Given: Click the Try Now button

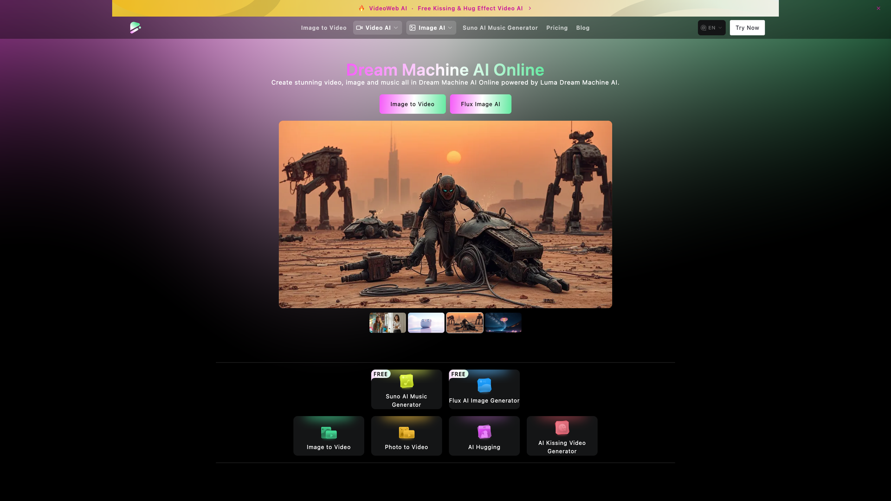Looking at the screenshot, I should tap(747, 27).
